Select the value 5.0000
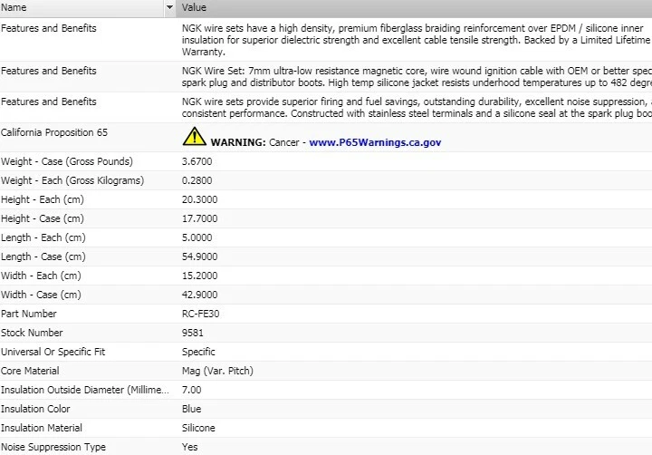 click(x=197, y=237)
